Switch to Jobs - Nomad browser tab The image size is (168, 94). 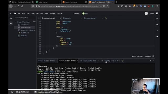coord(48,2)
